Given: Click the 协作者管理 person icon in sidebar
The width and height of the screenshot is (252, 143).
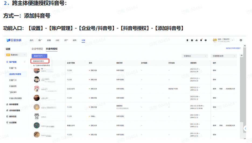Looking at the screenshot, I should point(7,104).
